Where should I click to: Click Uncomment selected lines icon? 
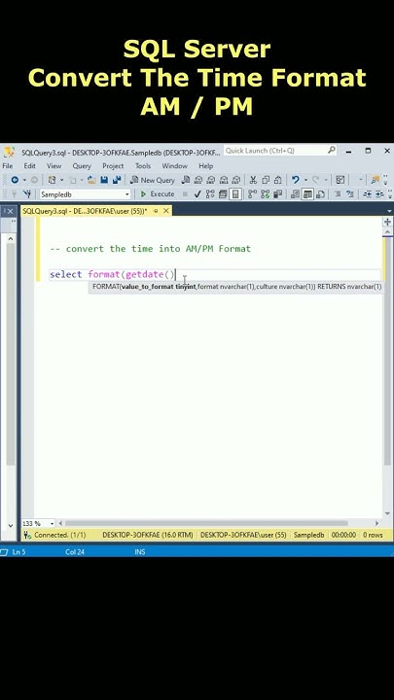point(350,193)
